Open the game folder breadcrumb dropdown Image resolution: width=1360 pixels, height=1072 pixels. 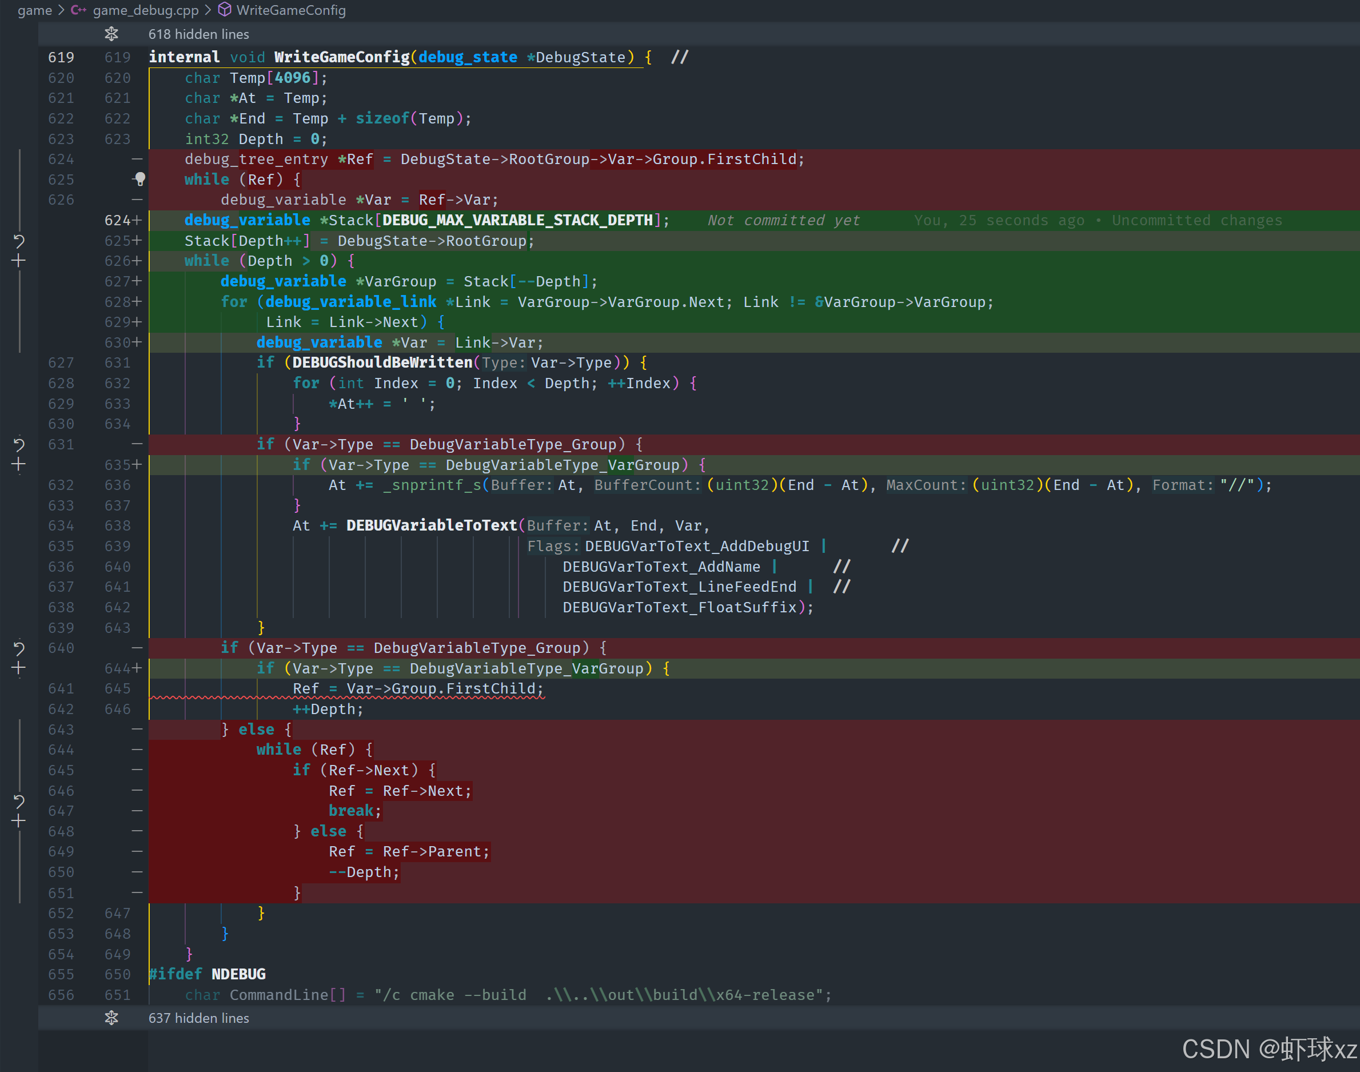(34, 10)
